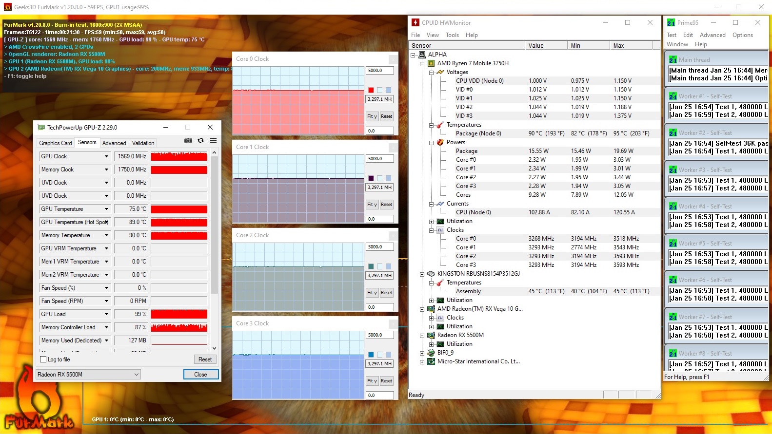Image resolution: width=772 pixels, height=434 pixels.
Task: Click the FurMark title bar icon
Action: [7, 7]
